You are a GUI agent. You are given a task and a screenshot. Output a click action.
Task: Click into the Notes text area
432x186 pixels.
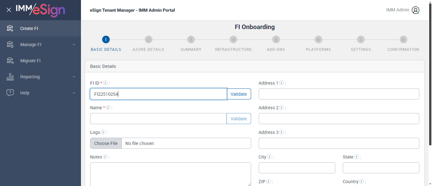tap(170, 174)
